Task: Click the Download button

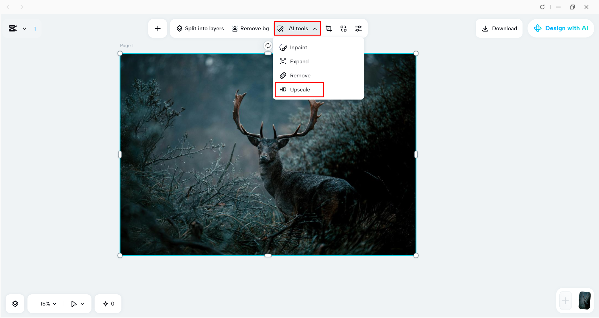Action: 499,28
